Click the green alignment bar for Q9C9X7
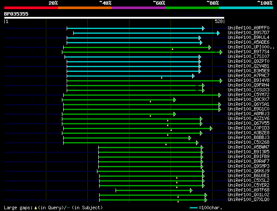The height and width of the screenshot is (211, 277). (x=118, y=100)
